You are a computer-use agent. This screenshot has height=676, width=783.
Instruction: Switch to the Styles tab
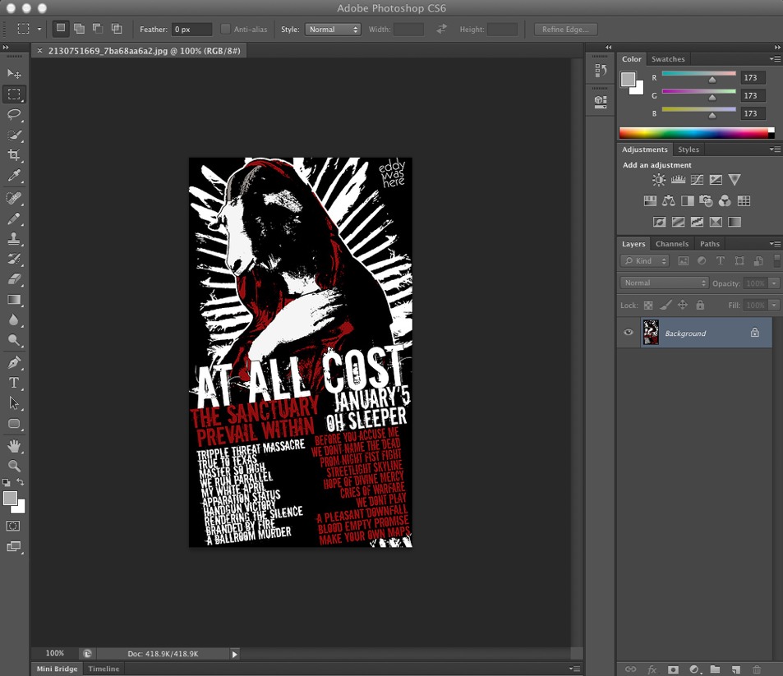point(689,149)
